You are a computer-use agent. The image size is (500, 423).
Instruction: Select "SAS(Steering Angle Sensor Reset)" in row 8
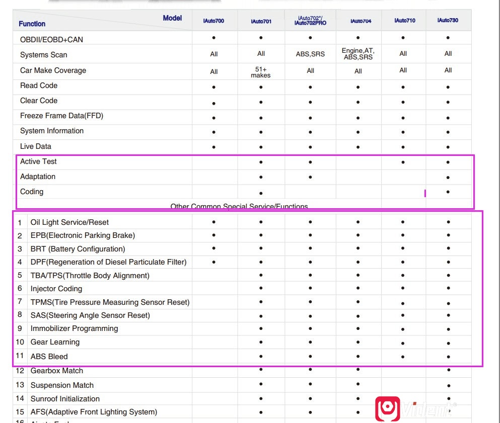click(90, 315)
